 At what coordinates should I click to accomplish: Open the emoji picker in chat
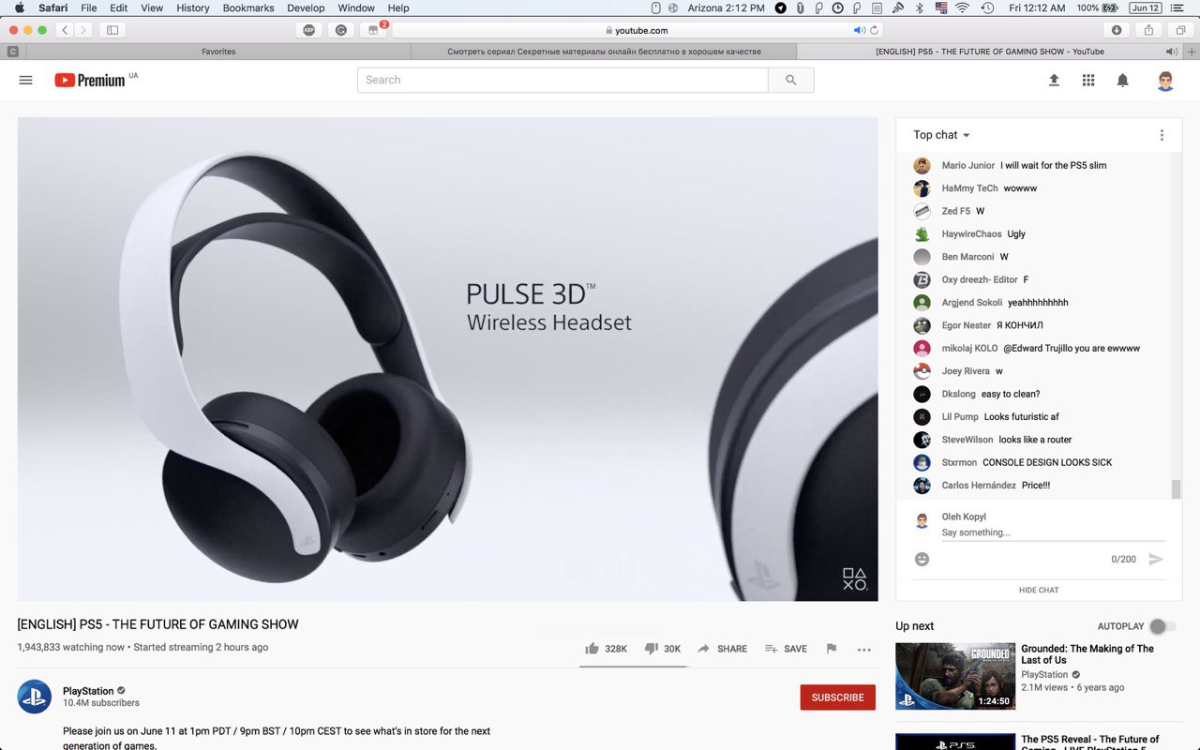click(x=922, y=559)
